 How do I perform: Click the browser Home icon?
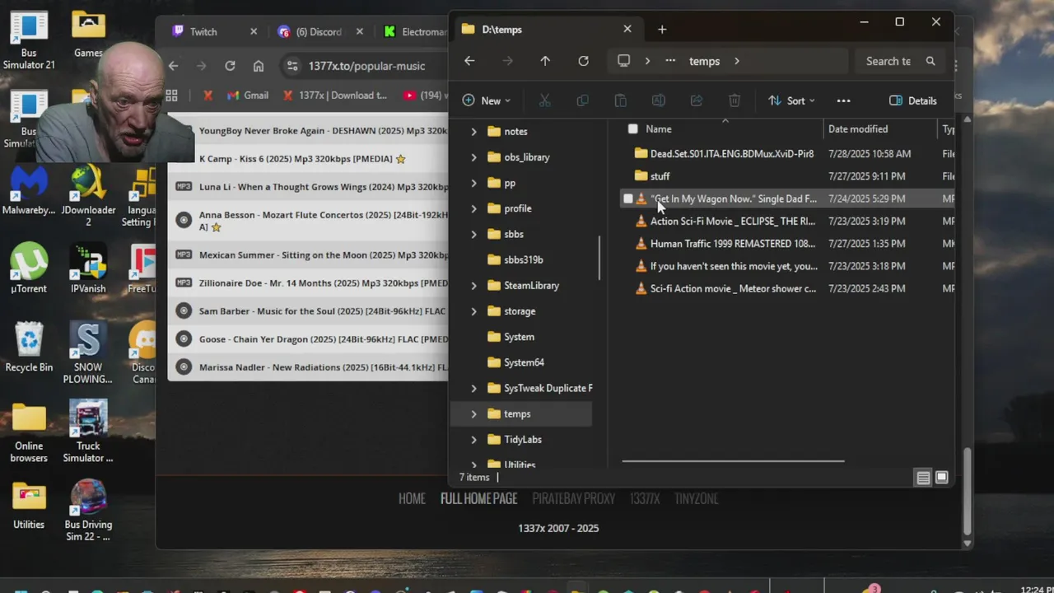pyautogui.click(x=259, y=66)
